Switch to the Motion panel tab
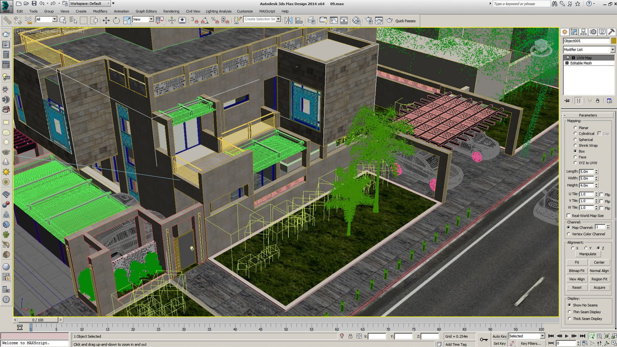The width and height of the screenshot is (617, 347). pyautogui.click(x=593, y=32)
